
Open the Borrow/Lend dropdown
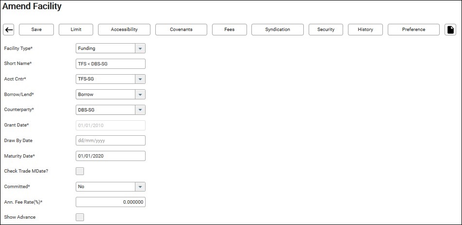tap(140, 95)
